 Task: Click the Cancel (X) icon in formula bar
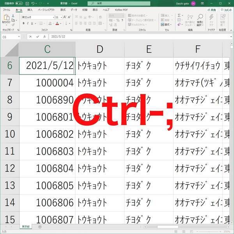click(x=30, y=37)
